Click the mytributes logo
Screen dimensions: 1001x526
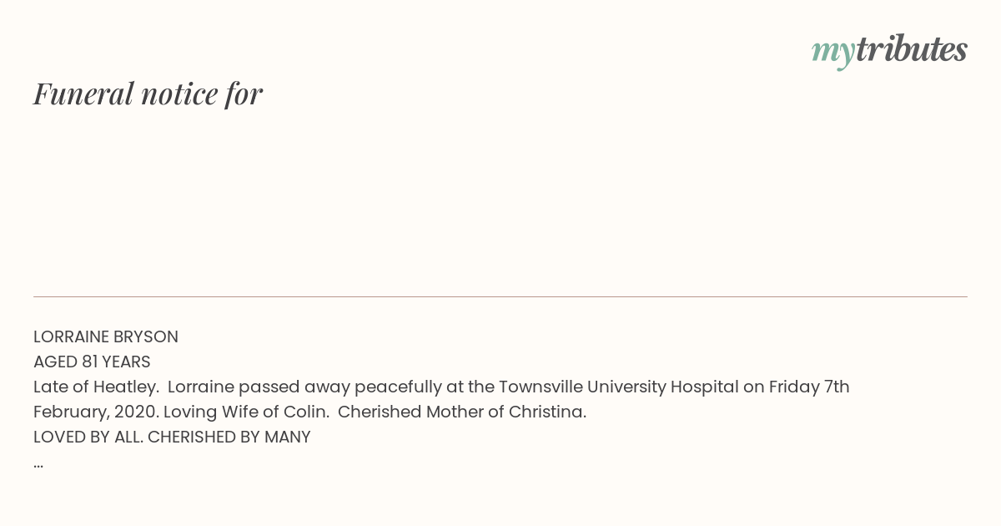(889, 52)
